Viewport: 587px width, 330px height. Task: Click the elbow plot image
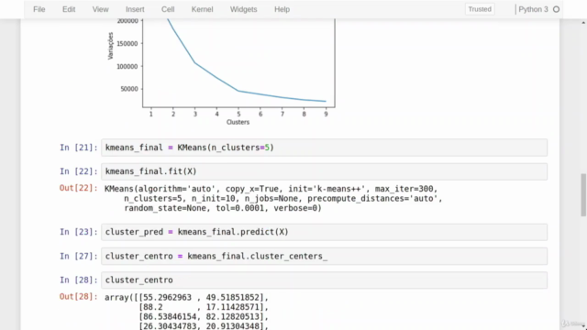(221, 71)
